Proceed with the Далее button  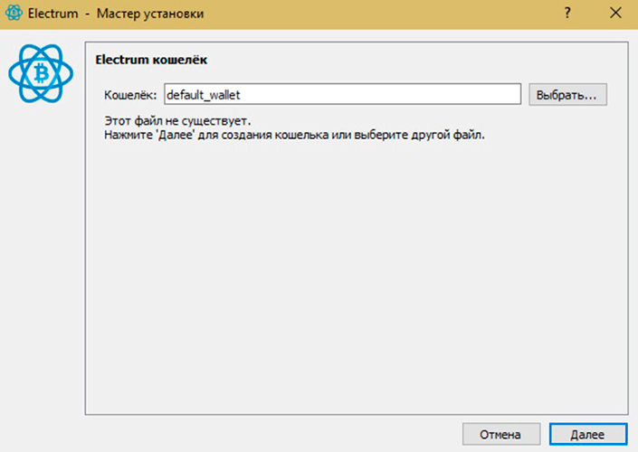(x=587, y=434)
